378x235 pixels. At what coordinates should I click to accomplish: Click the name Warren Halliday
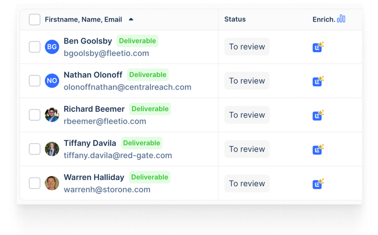(x=94, y=177)
